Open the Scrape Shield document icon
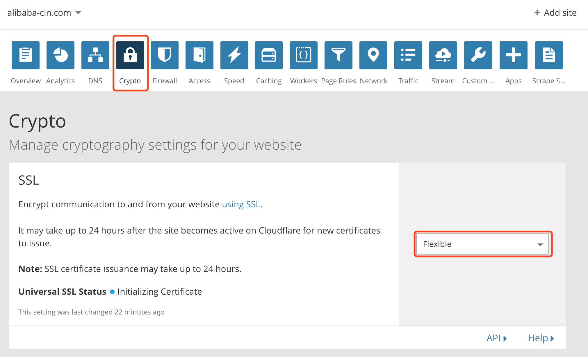 [548, 55]
